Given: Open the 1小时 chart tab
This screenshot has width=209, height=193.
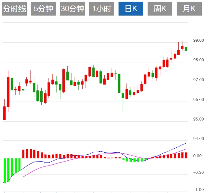Looking at the screenshot, I should pyautogui.click(x=102, y=9).
